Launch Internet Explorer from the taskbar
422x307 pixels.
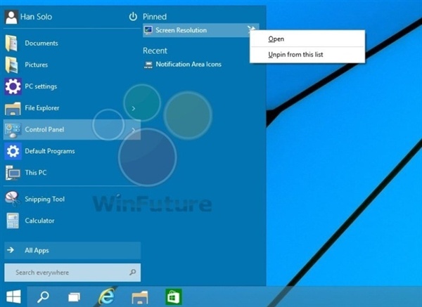(x=106, y=296)
